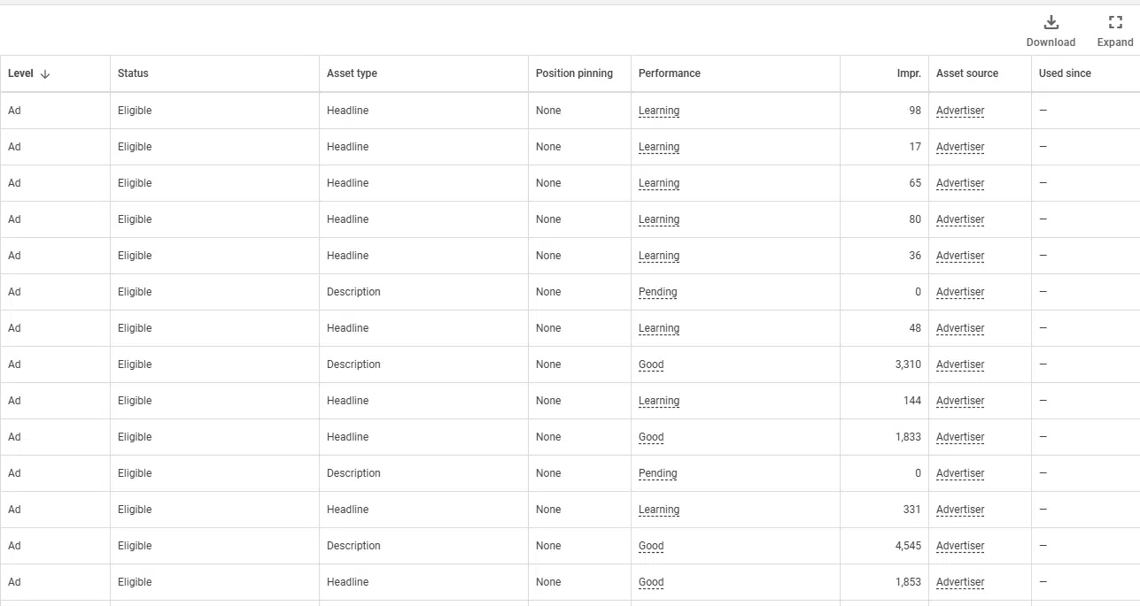Click the Download icon
Viewport: 1140px width, 606px height.
1051,22
